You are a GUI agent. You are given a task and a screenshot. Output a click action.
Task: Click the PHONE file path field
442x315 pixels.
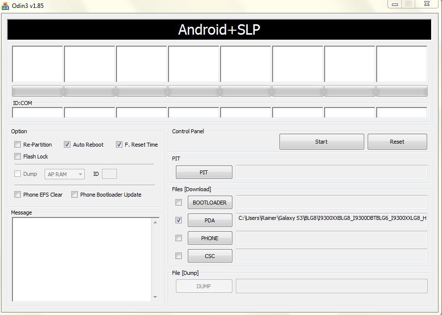331,238
